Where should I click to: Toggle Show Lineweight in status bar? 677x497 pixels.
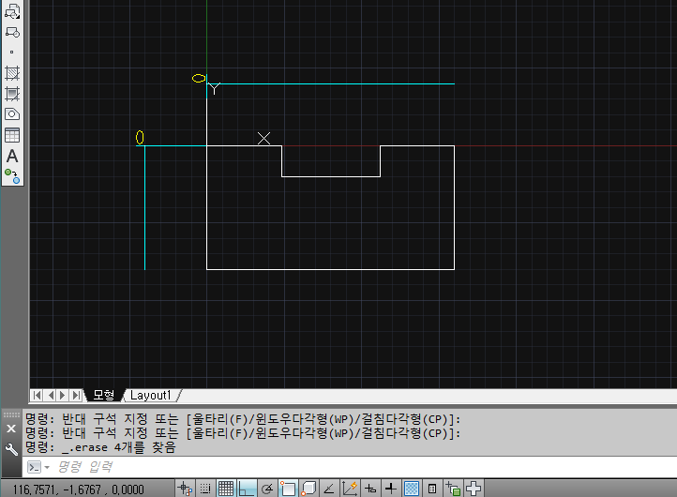point(391,489)
